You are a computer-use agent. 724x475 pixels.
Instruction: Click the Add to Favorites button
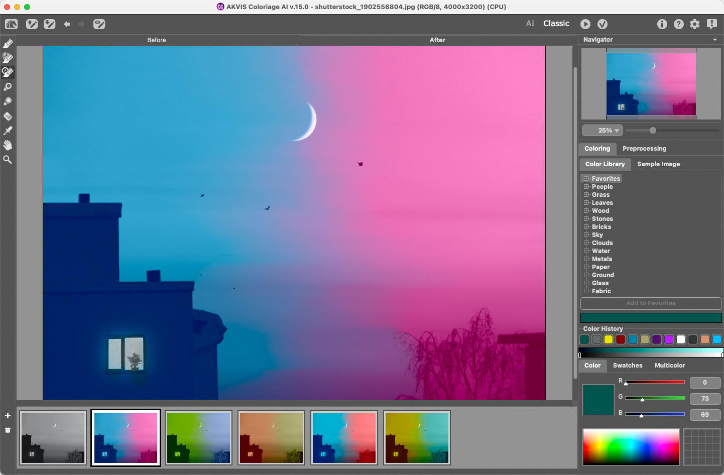[651, 303]
